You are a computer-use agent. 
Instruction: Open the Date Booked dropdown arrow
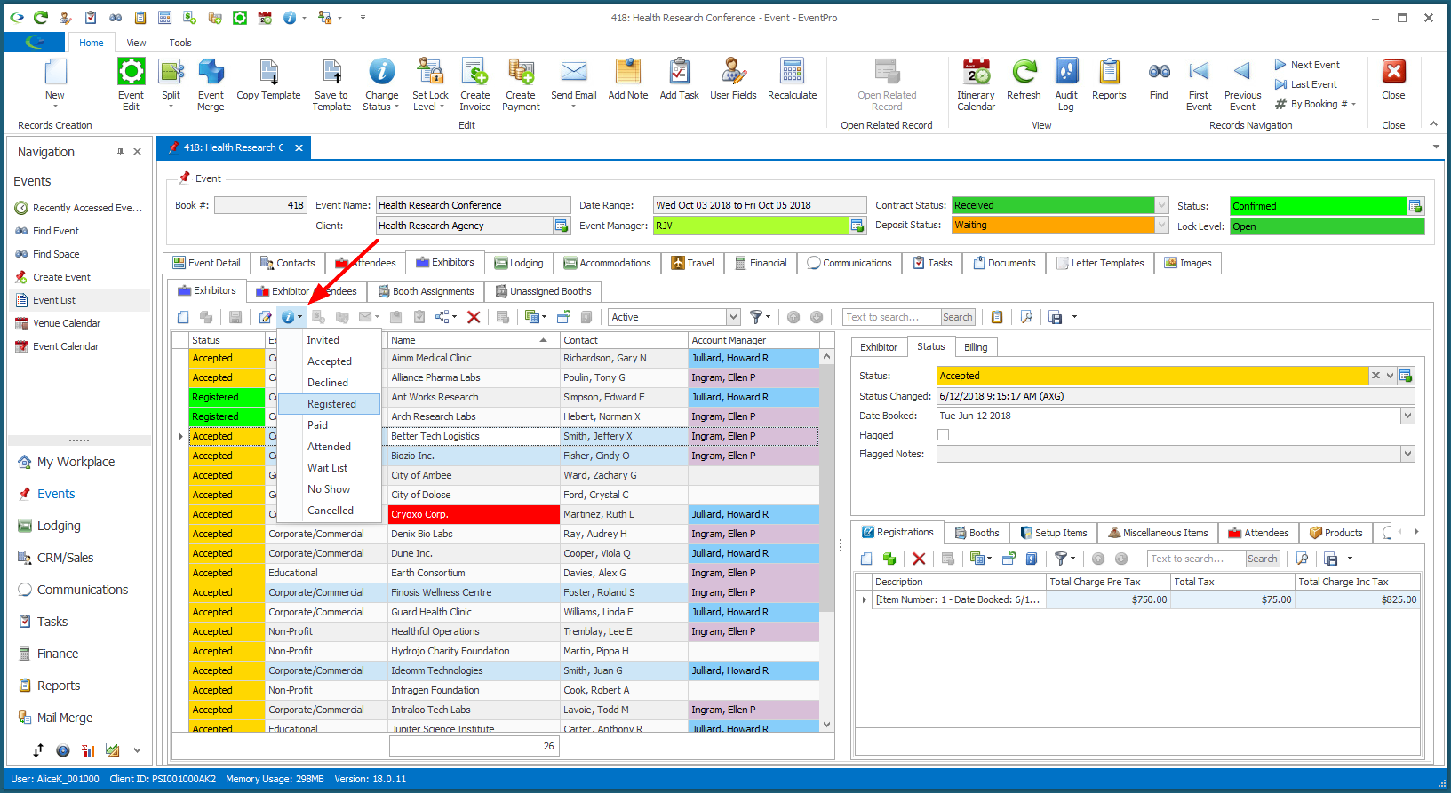[1407, 416]
